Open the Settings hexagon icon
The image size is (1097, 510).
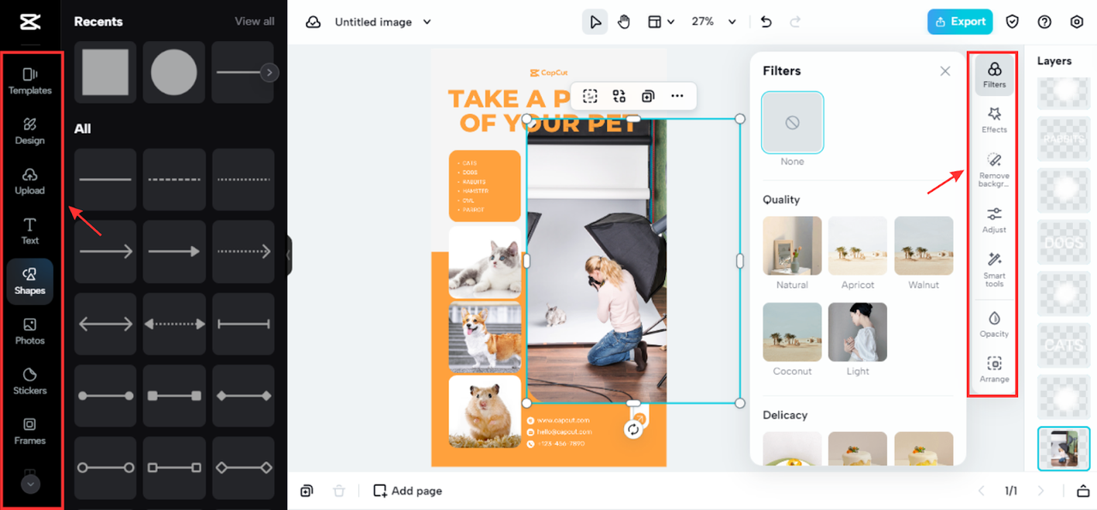coord(1077,22)
